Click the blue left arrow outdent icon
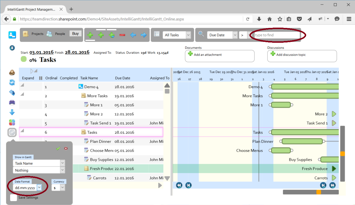The width and height of the screenshot is (355, 205). (133, 35)
